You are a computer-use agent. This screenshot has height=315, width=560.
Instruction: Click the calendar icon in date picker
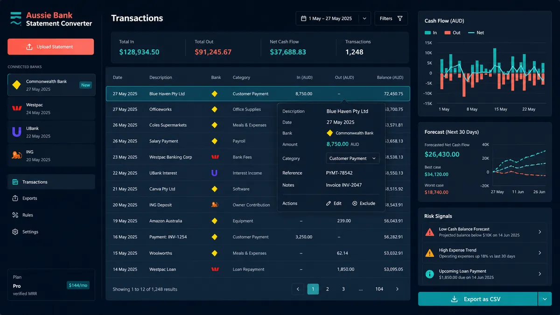(304, 19)
